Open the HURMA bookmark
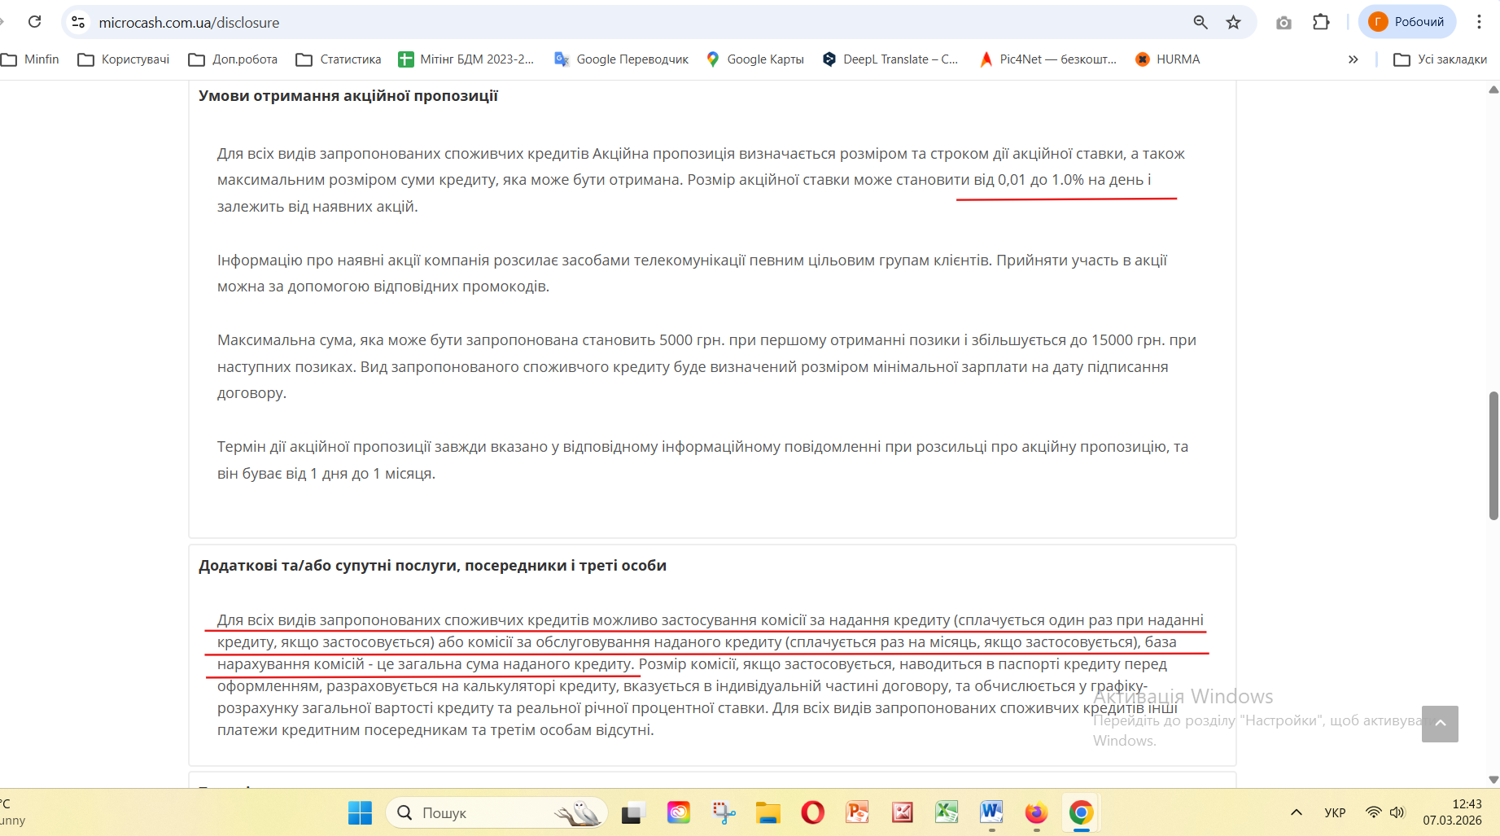 point(1168,59)
